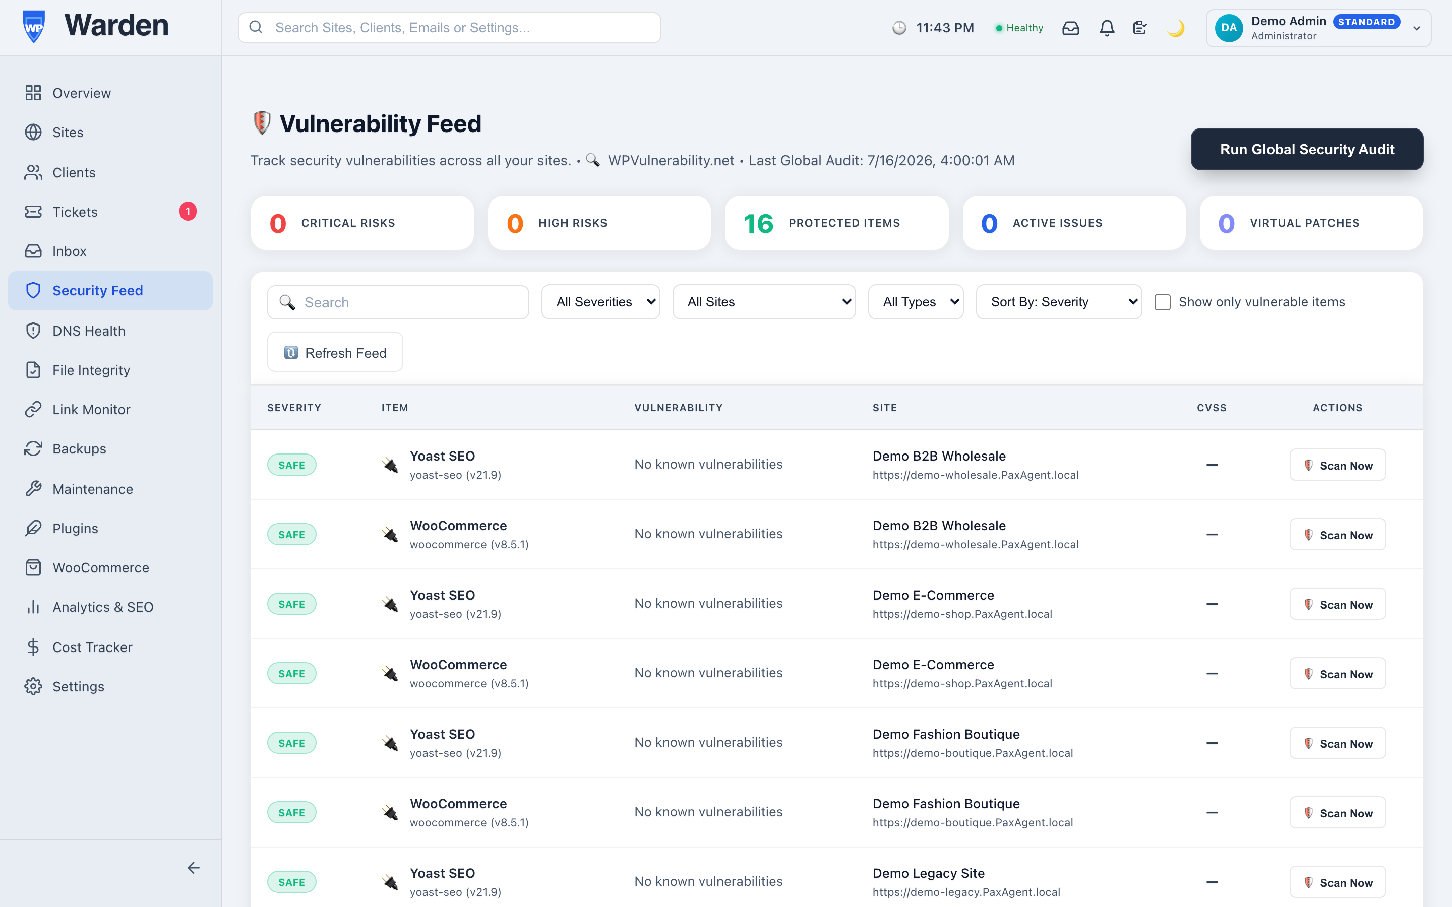Click https://demo-boutique.PaxAgent.local in WooCommerce row

pos(973,822)
